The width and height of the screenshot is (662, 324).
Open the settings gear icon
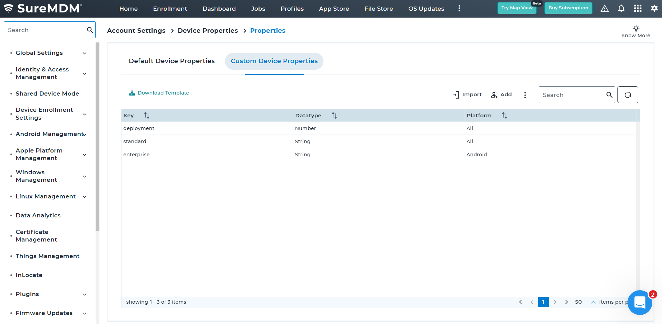click(654, 9)
